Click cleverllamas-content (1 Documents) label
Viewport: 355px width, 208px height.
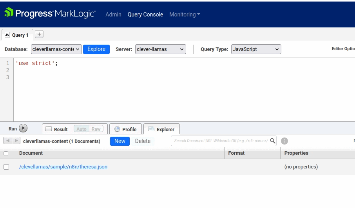click(62, 141)
